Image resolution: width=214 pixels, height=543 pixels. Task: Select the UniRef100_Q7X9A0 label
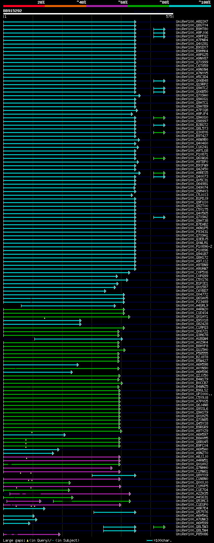click(192, 96)
